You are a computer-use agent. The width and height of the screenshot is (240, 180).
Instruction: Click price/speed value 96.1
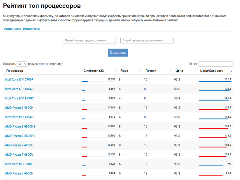[x=229, y=173]
